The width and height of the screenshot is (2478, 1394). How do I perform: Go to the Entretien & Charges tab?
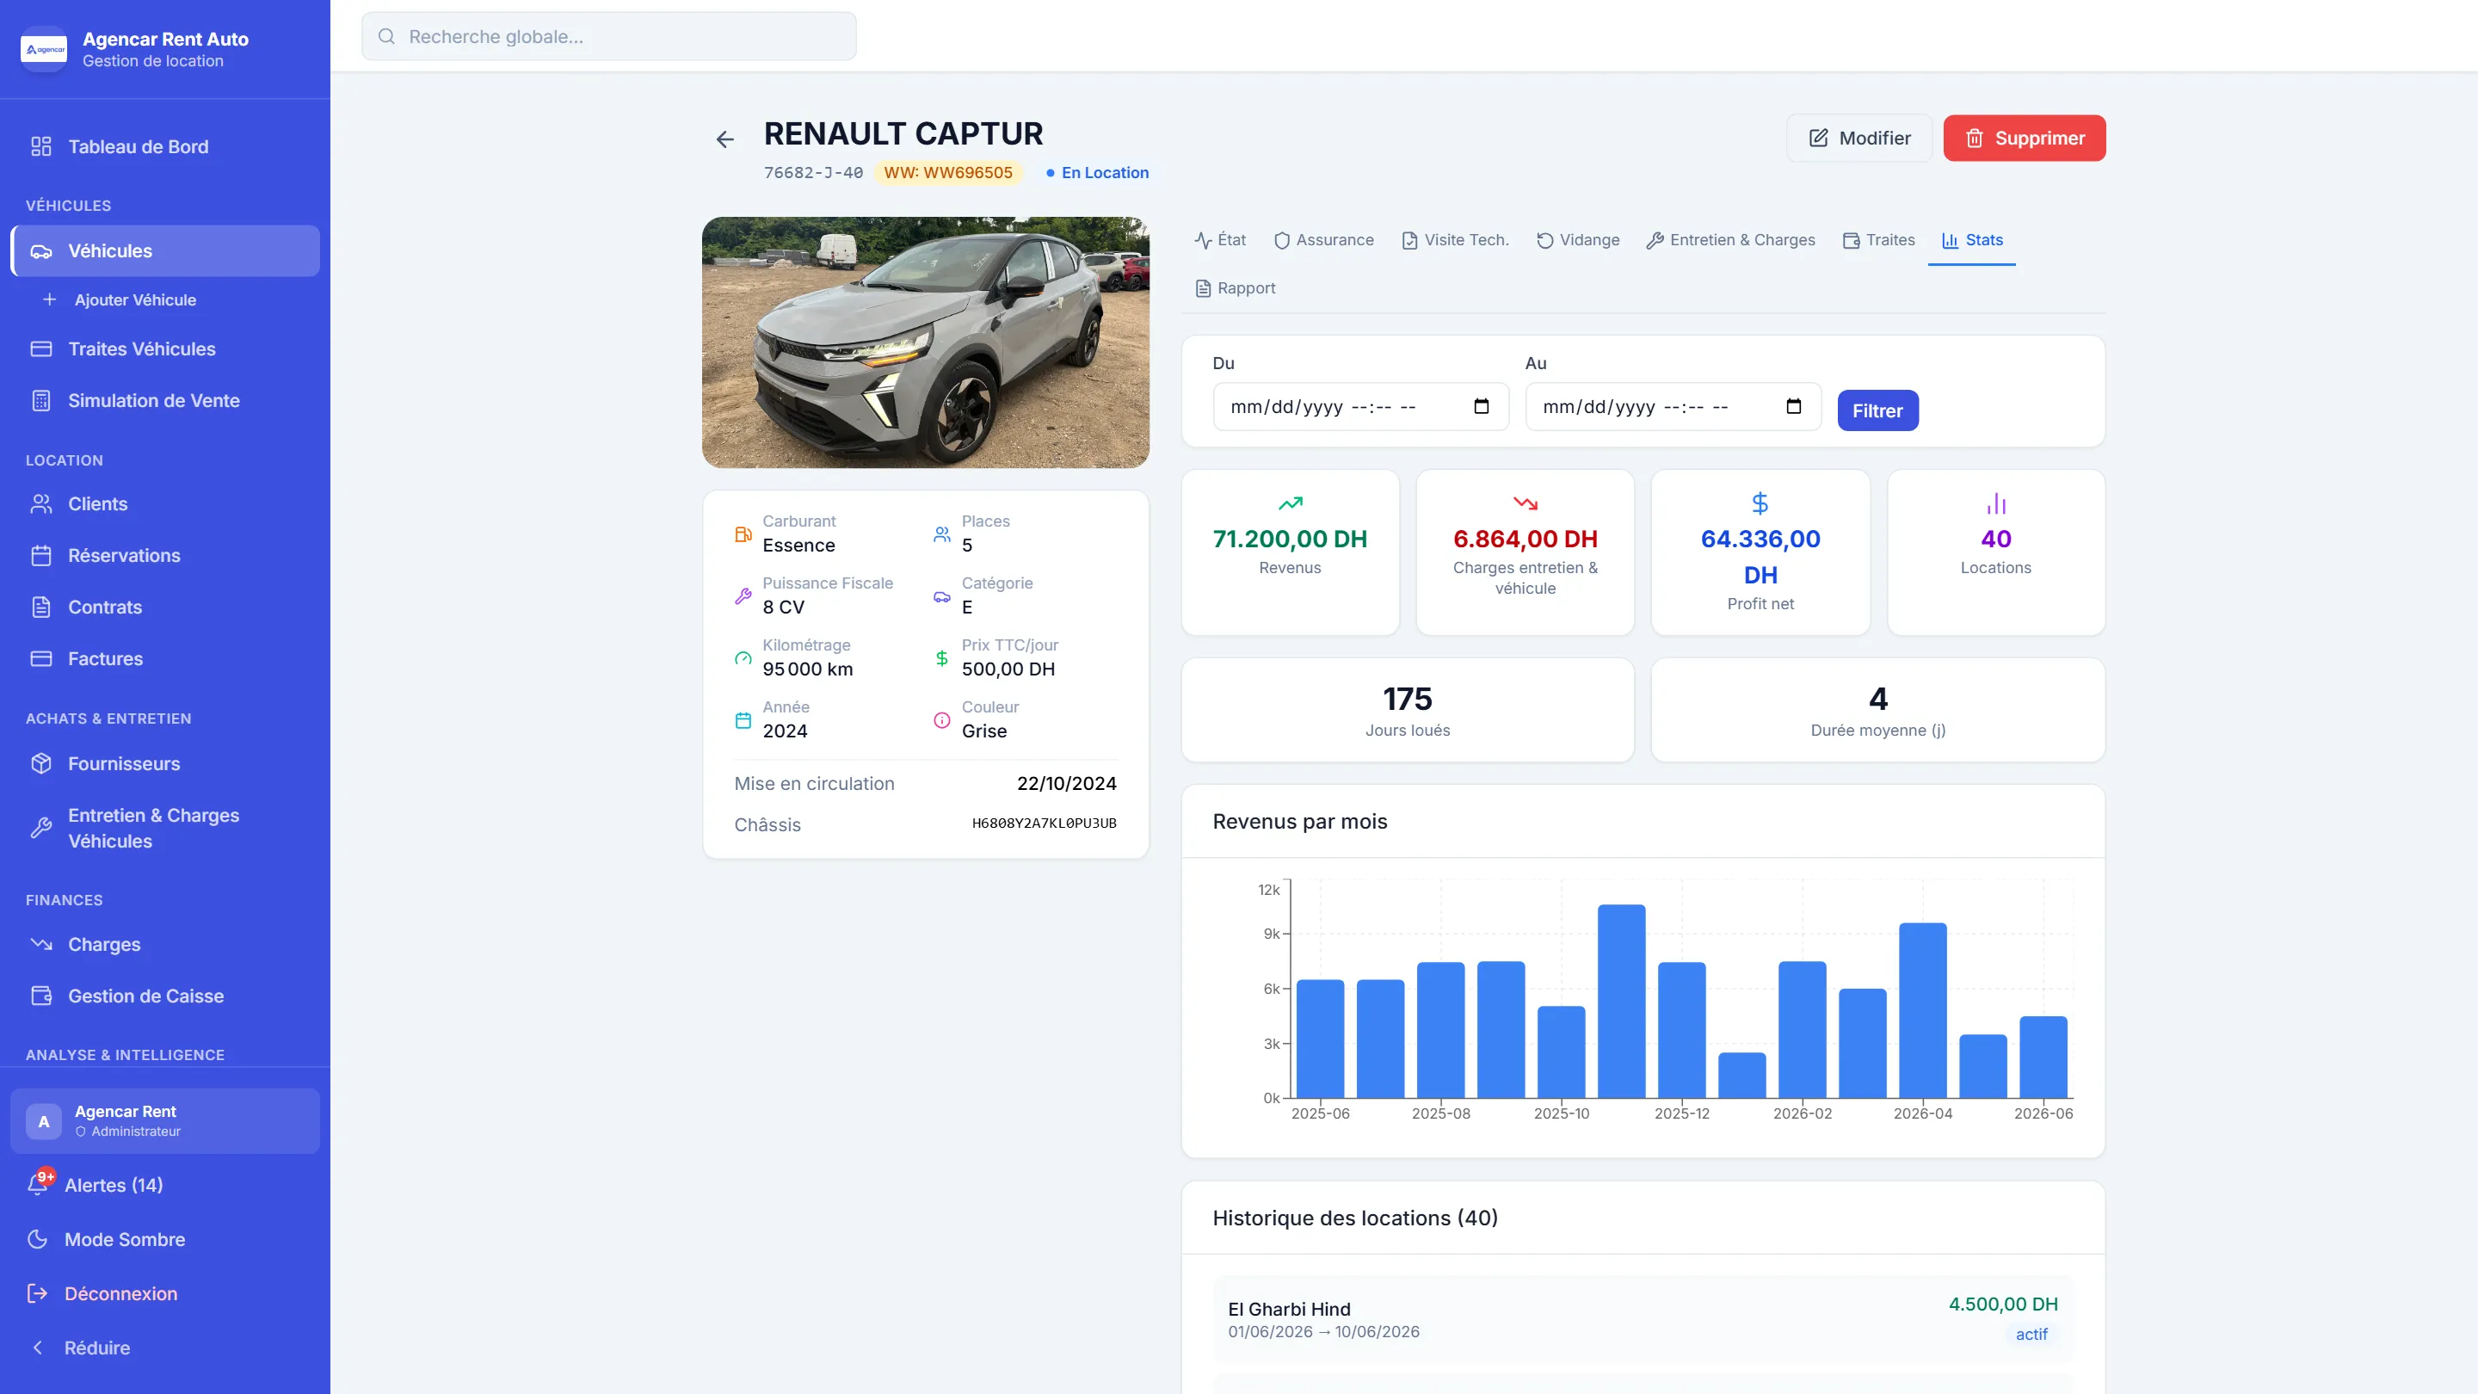(x=1730, y=241)
